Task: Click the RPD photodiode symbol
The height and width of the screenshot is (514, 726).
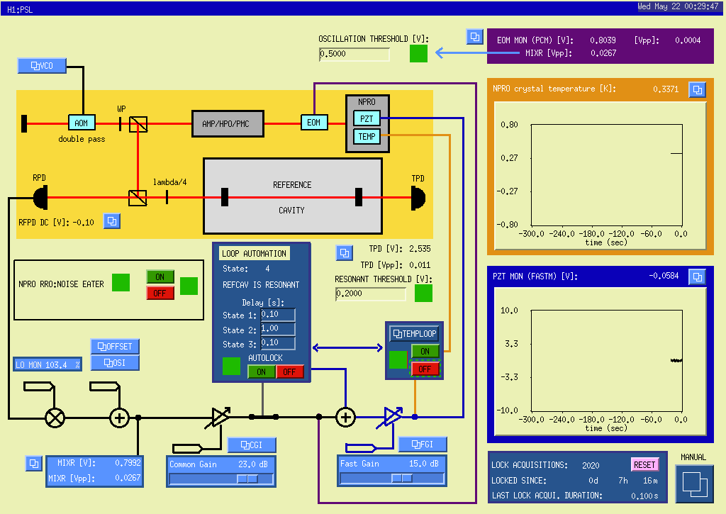Action: click(x=40, y=198)
